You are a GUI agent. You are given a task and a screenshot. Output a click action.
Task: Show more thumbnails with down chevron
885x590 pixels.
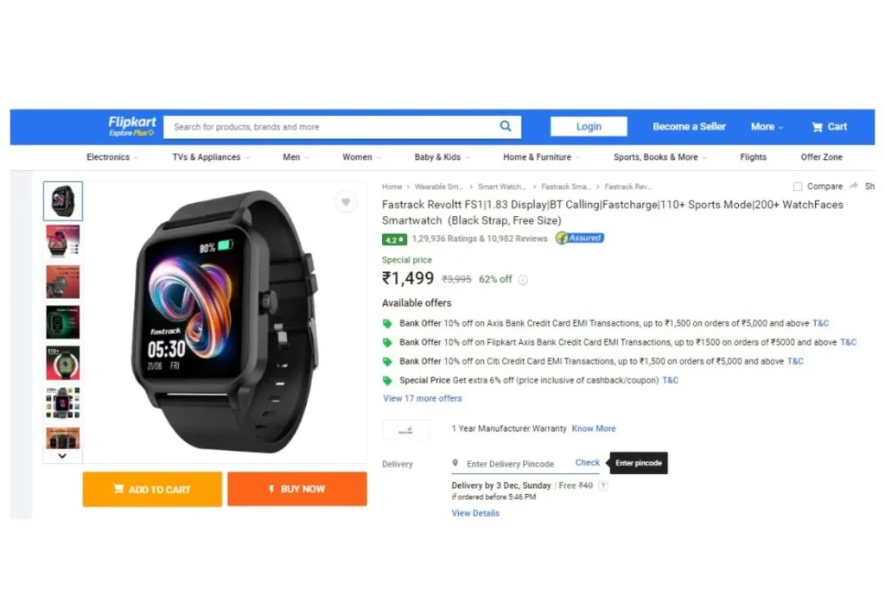[x=62, y=456]
